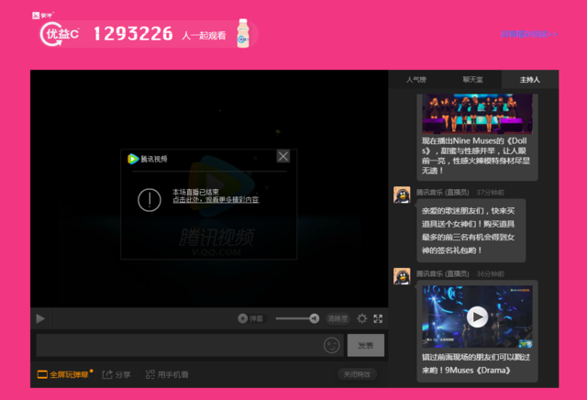Click penguin avatar of 36分钟前 post
The image size is (587, 400).
point(402,276)
